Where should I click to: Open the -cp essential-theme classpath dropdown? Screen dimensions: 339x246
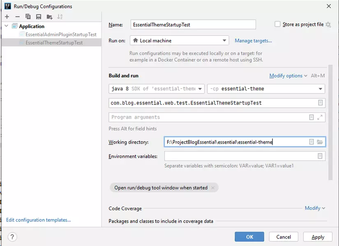tap(266, 89)
